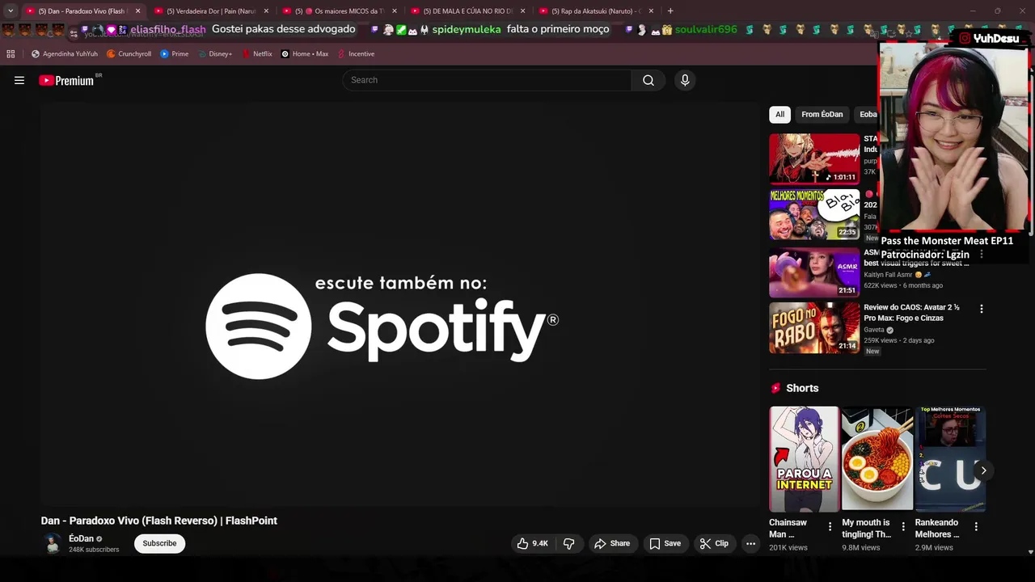Image resolution: width=1035 pixels, height=582 pixels.
Task: Switch to Os maiores MICOS tab
Action: pos(340,11)
